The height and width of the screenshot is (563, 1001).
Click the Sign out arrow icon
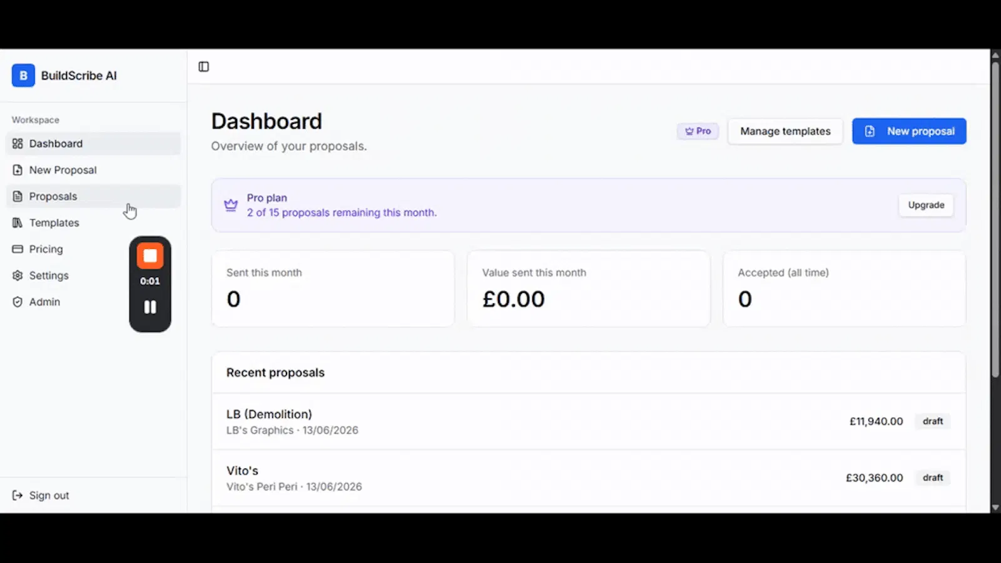pos(18,495)
